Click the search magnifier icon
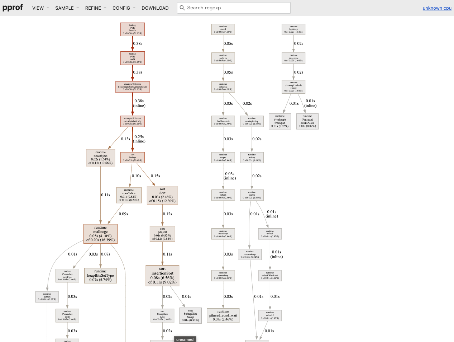The width and height of the screenshot is (454, 342). click(x=182, y=8)
